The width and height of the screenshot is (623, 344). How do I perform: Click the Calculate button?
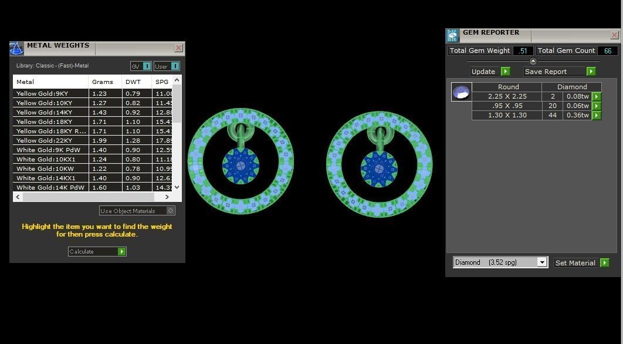(x=97, y=251)
